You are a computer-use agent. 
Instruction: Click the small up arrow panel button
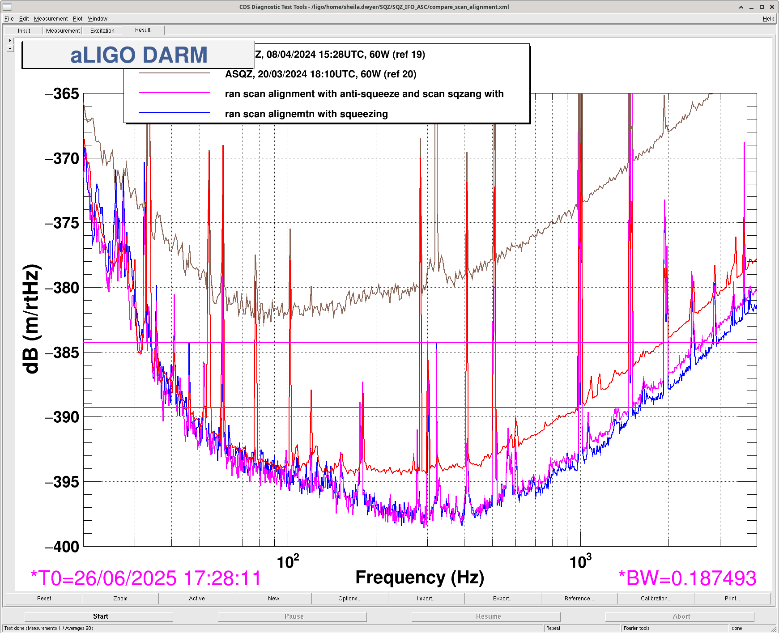pyautogui.click(x=10, y=48)
